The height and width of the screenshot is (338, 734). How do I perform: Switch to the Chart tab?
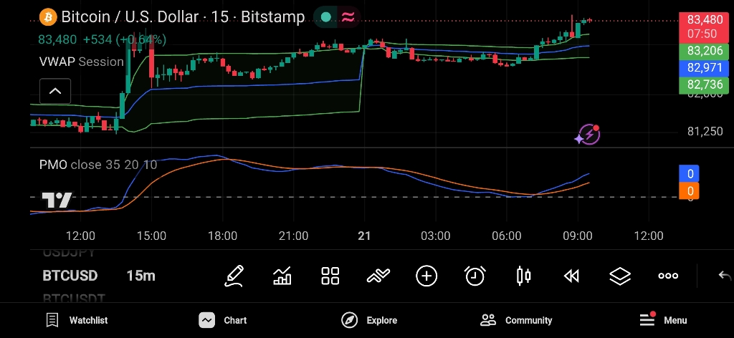tap(223, 320)
